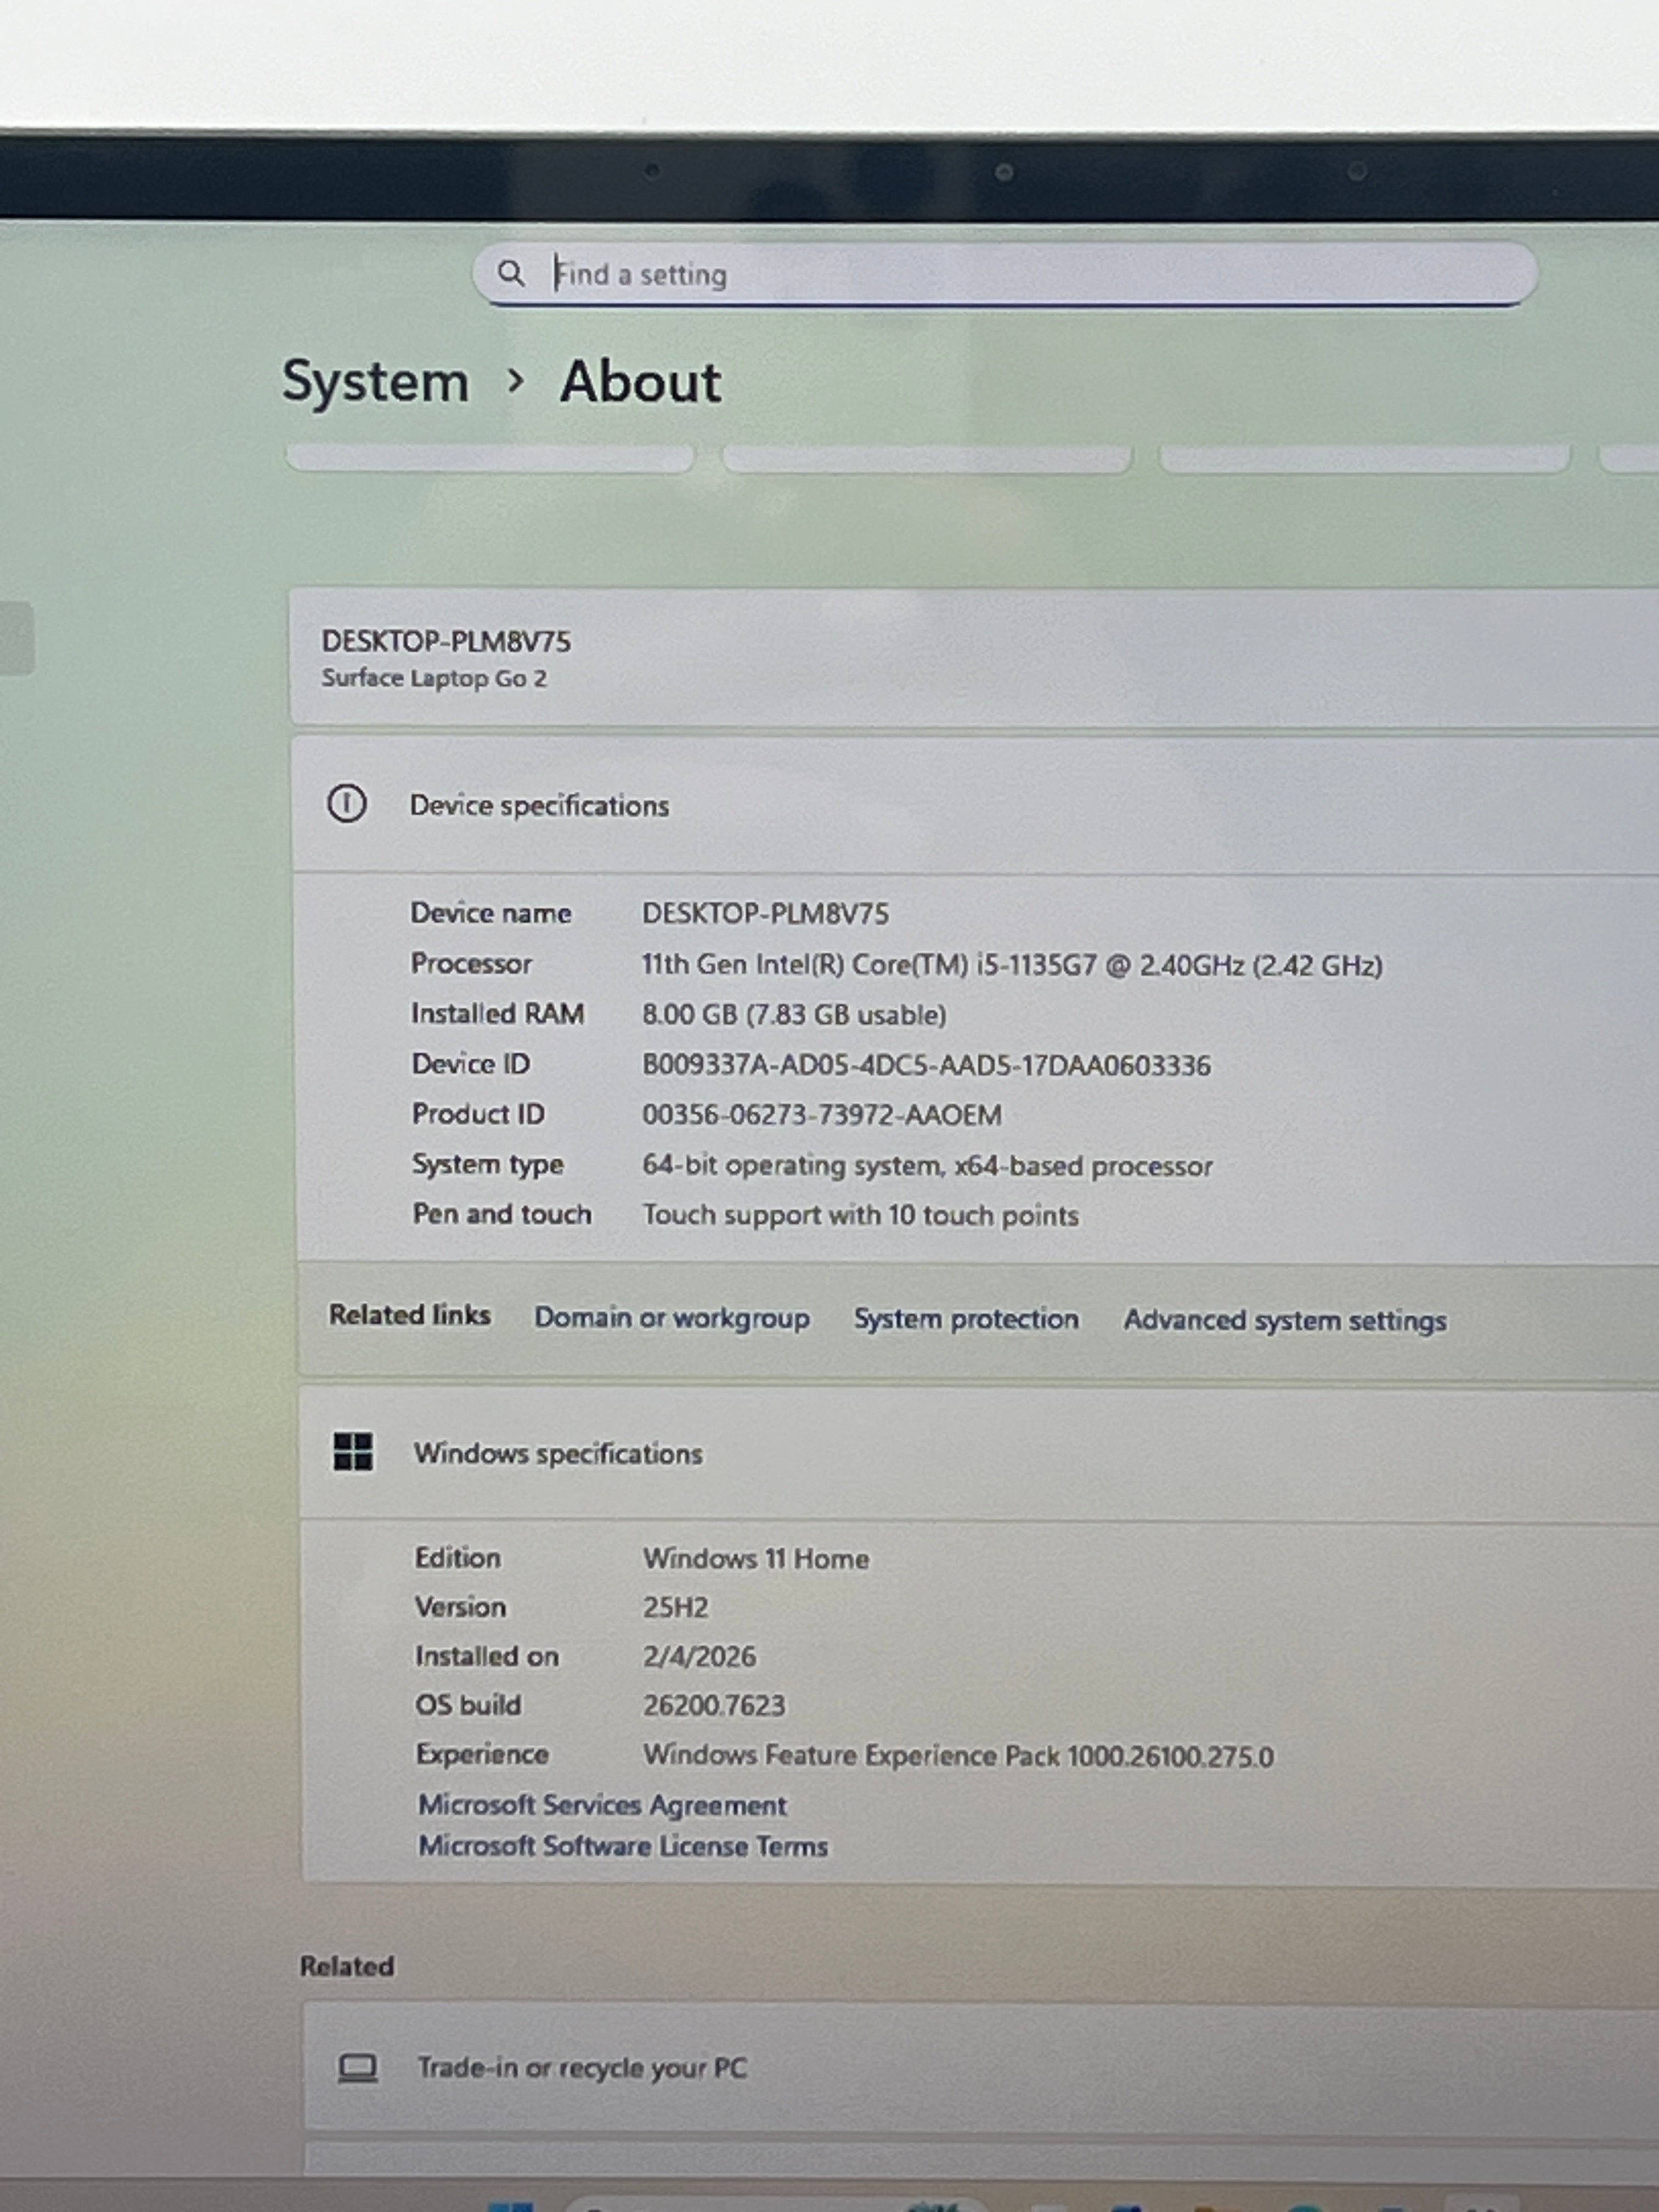
Task: Click the 'OS build' label
Action: point(468,1705)
